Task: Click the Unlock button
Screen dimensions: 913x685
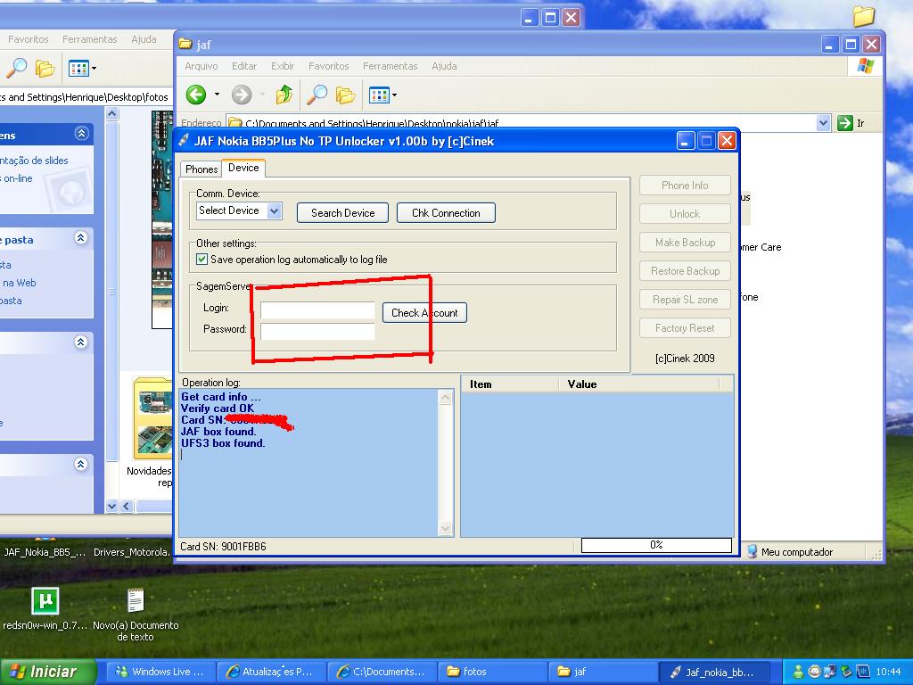Action: [685, 214]
